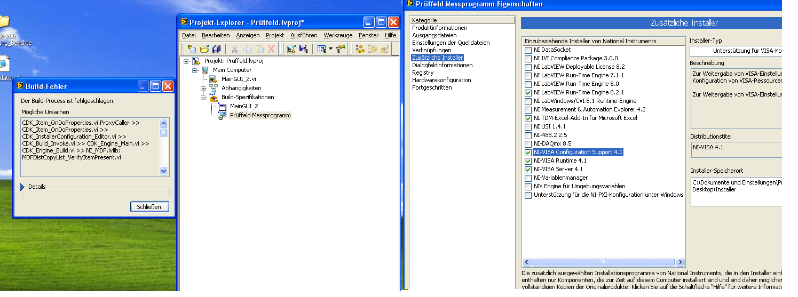The height and width of the screenshot is (297, 798).
Task: Select the Fortgeschritten category
Action: pyautogui.click(x=432, y=87)
